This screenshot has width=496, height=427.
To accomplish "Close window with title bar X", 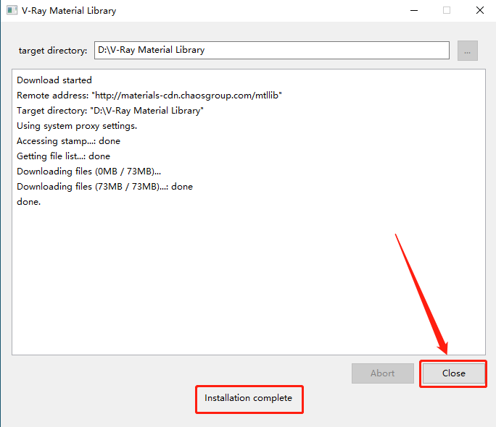I will [x=479, y=10].
